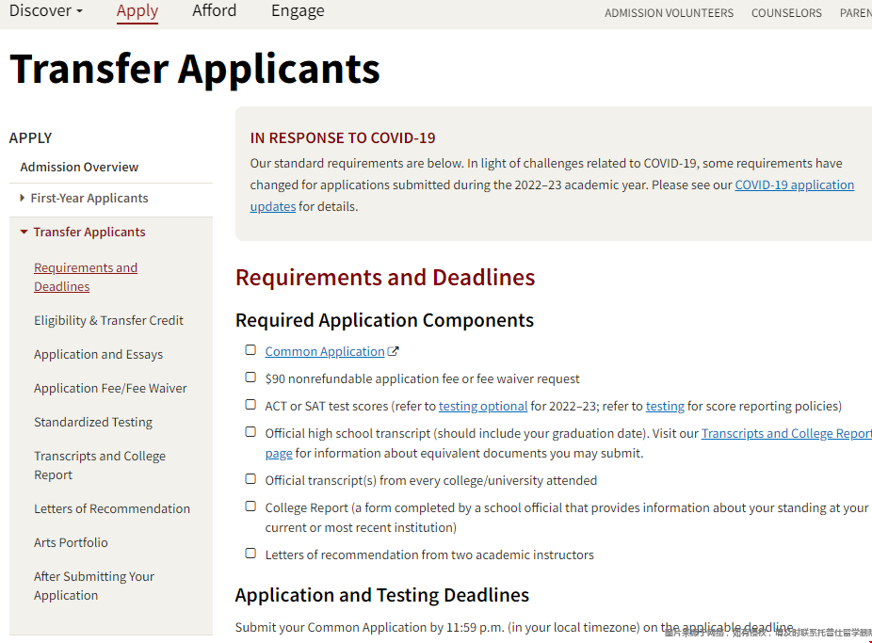Click the Admission Volunteers top link
Image resolution: width=872 pixels, height=643 pixels.
coord(669,13)
